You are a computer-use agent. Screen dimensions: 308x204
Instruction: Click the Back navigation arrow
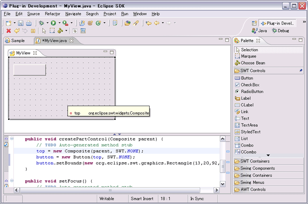tap(157, 23)
